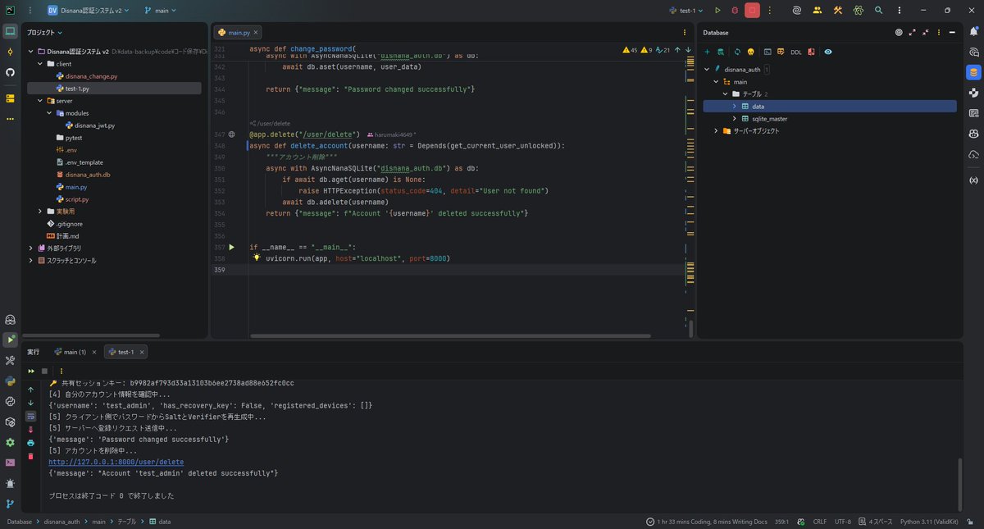Click CRLF line separator in status bar
This screenshot has height=529, width=984.
click(x=819, y=522)
